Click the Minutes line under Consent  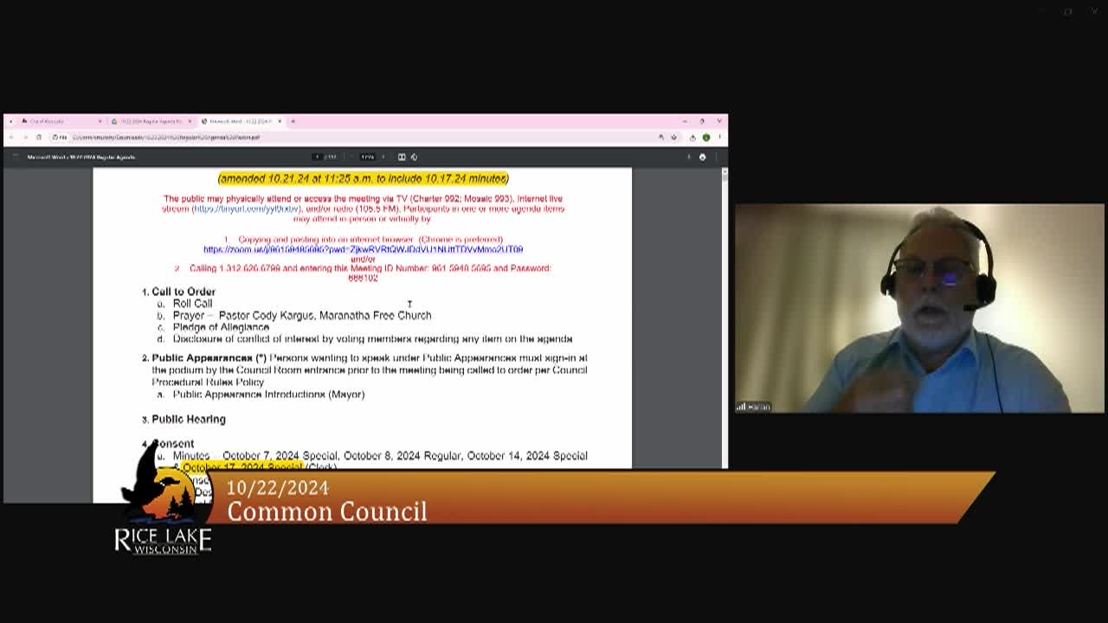tap(380, 456)
